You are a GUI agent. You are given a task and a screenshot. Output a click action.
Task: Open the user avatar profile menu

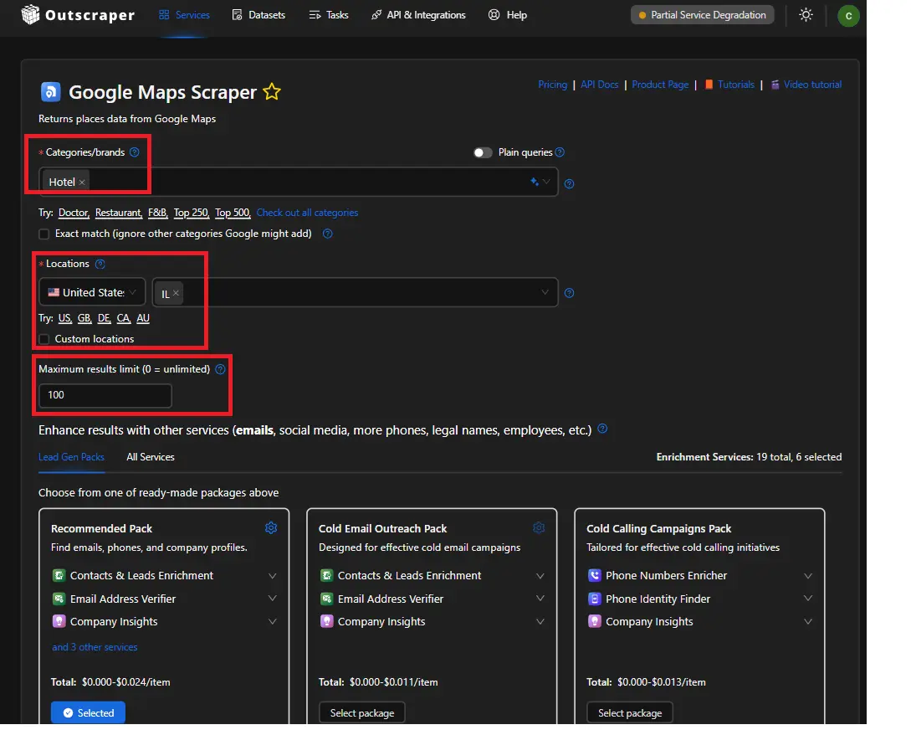[x=848, y=15]
